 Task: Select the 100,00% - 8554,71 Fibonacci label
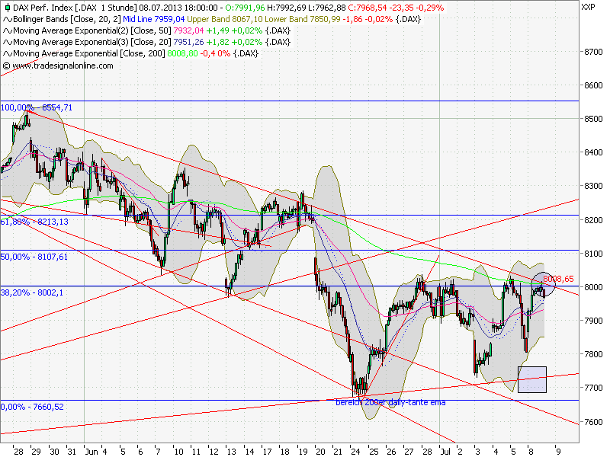tap(36, 107)
